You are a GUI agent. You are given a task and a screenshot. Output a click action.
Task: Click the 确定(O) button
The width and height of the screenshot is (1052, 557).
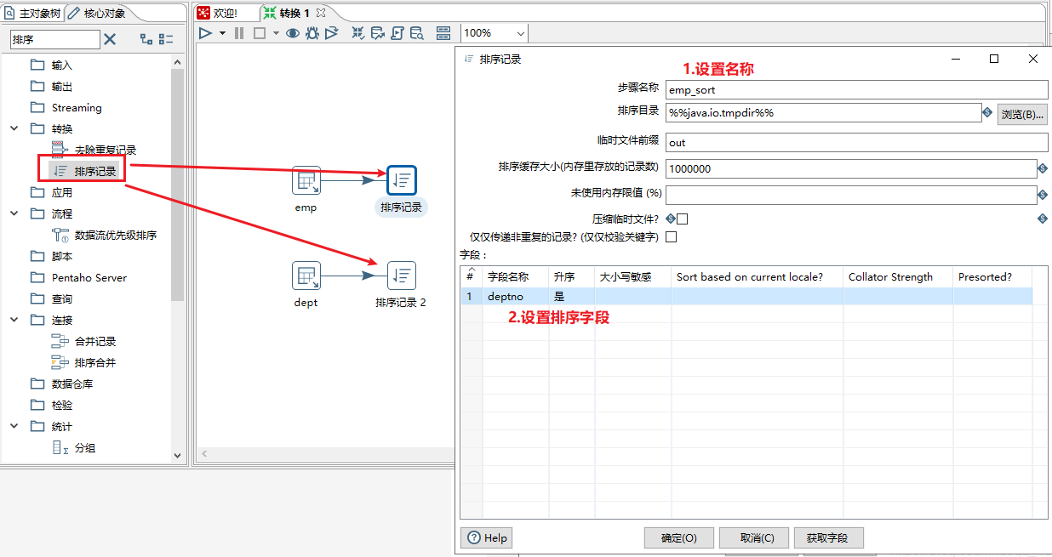tap(678, 537)
